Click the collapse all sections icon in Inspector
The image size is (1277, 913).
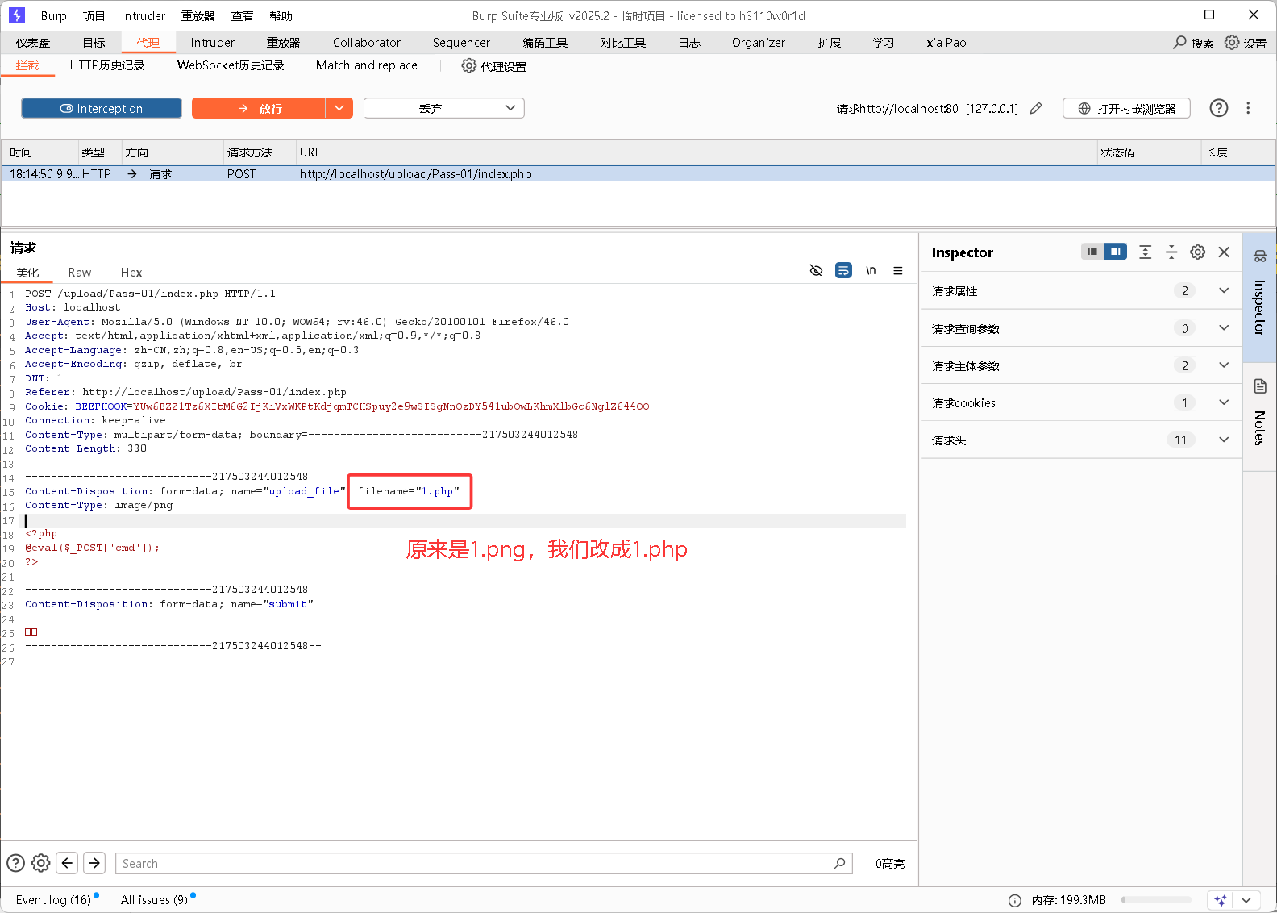pyautogui.click(x=1171, y=252)
